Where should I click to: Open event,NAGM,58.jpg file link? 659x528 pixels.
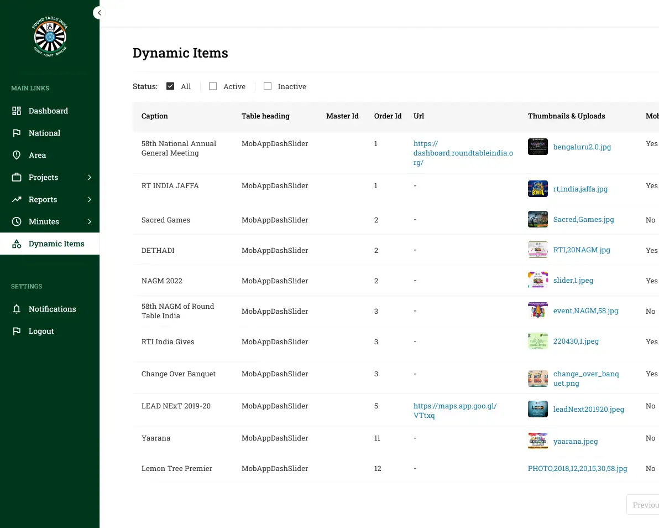[585, 310]
